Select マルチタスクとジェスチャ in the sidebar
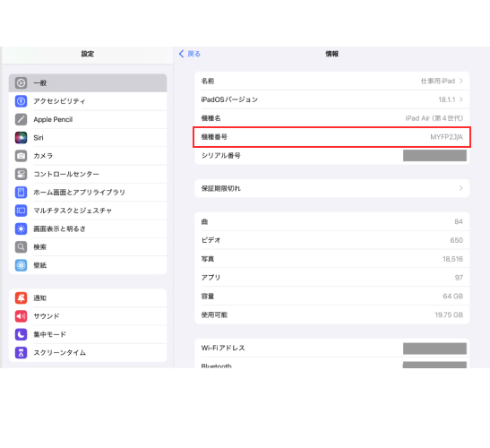 (x=88, y=211)
